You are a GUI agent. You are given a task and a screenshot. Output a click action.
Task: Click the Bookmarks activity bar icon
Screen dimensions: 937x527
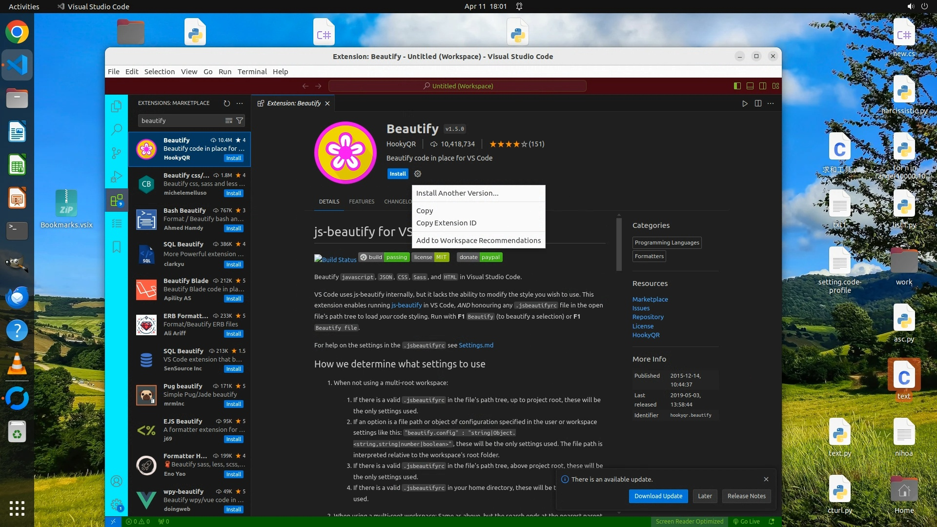tap(116, 247)
